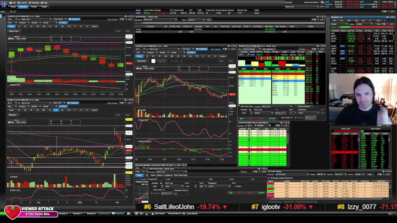Expand the Select Tool dropdown in 5 Min chart

tap(14, 31)
